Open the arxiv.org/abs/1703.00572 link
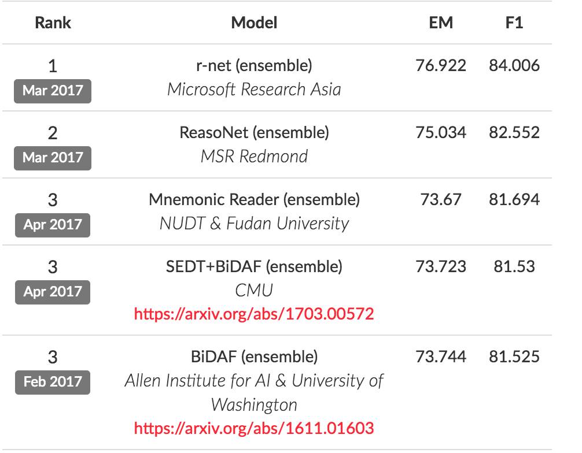This screenshot has width=582, height=453. pos(254,314)
